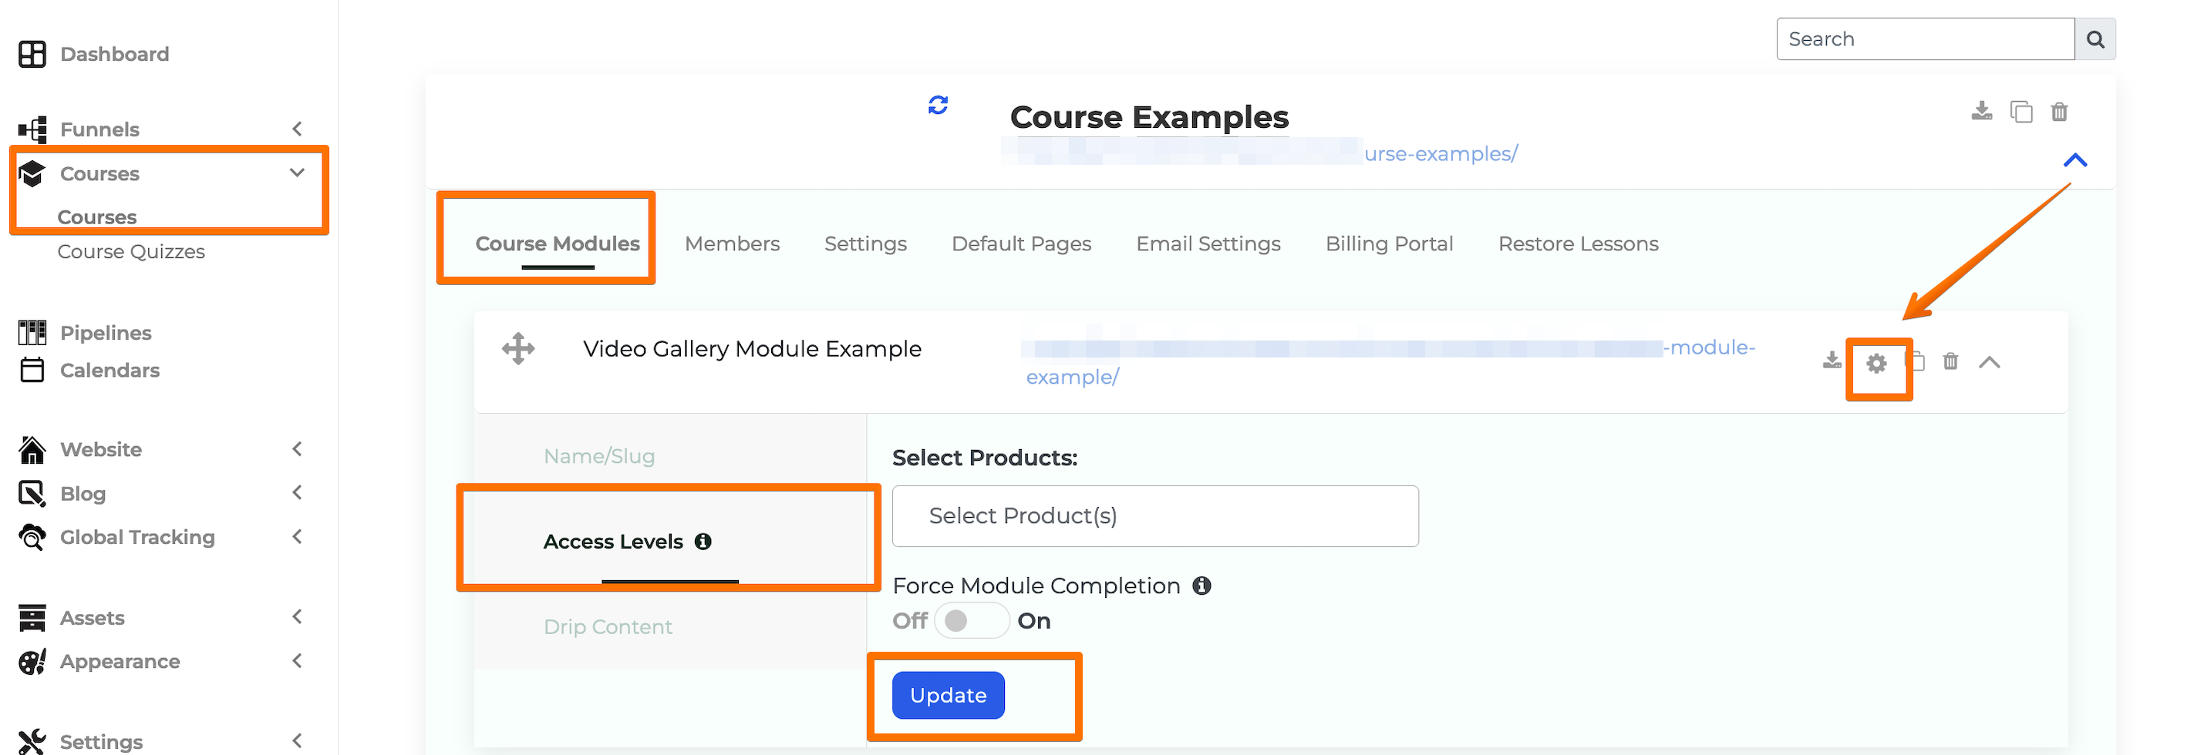Expand the Assets menu chevron

point(297,616)
